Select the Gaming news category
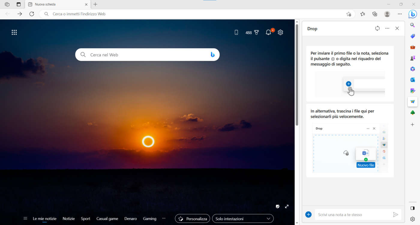Screen dimensions: 420x225 pos(149,218)
